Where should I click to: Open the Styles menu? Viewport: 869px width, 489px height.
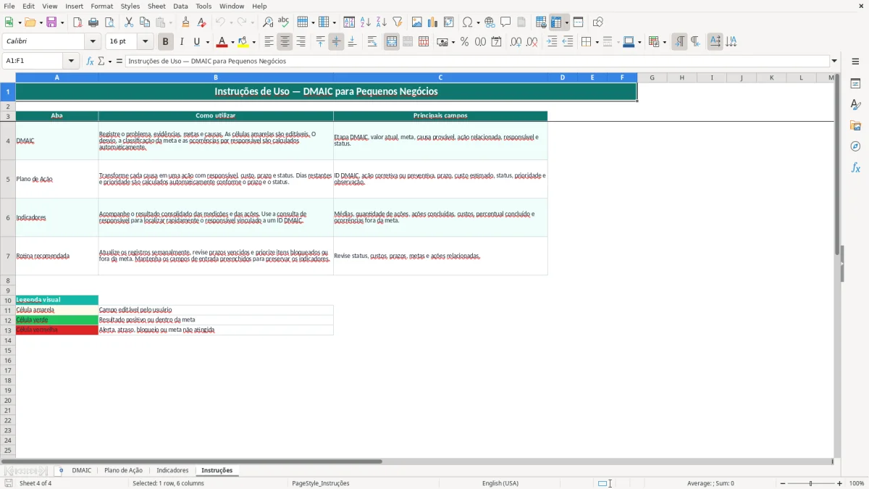click(130, 6)
